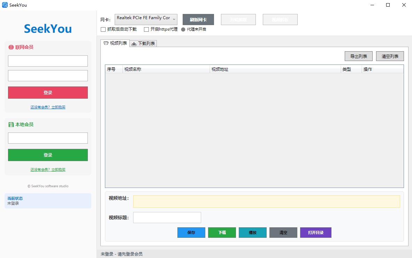Click the purple 打开目录 button
The image size is (412, 258).
(315, 233)
